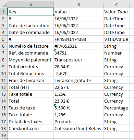Click the select-all corner triangle

click(4, 5)
